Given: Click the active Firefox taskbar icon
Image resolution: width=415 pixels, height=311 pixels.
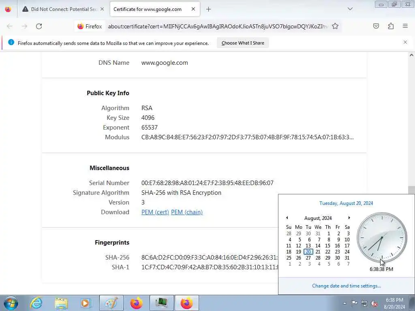Looking at the screenshot, I should coord(186,303).
